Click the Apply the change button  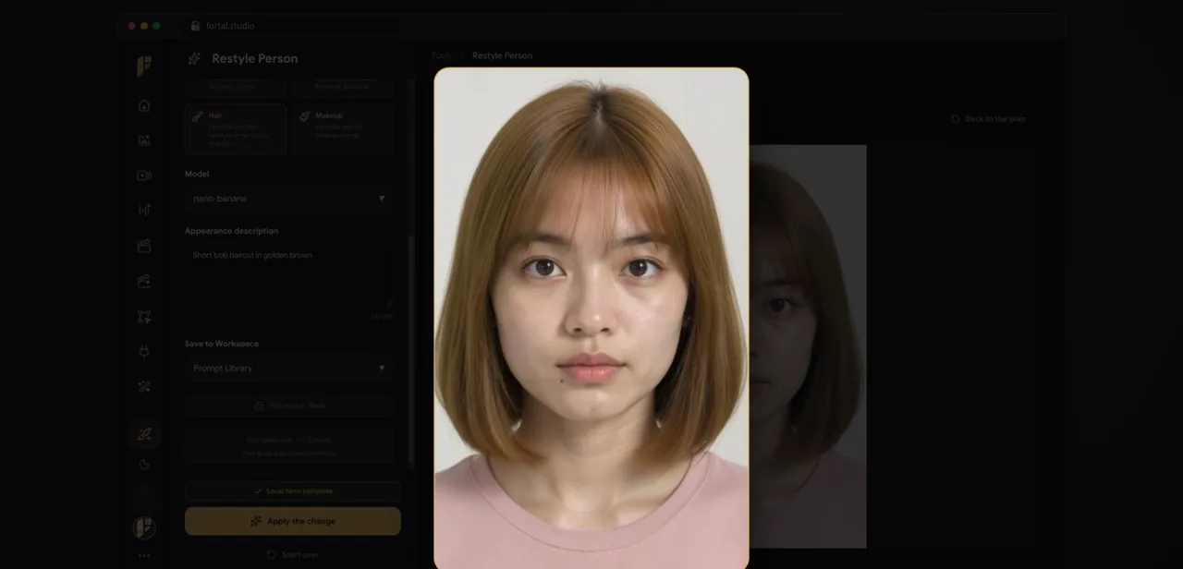point(293,521)
